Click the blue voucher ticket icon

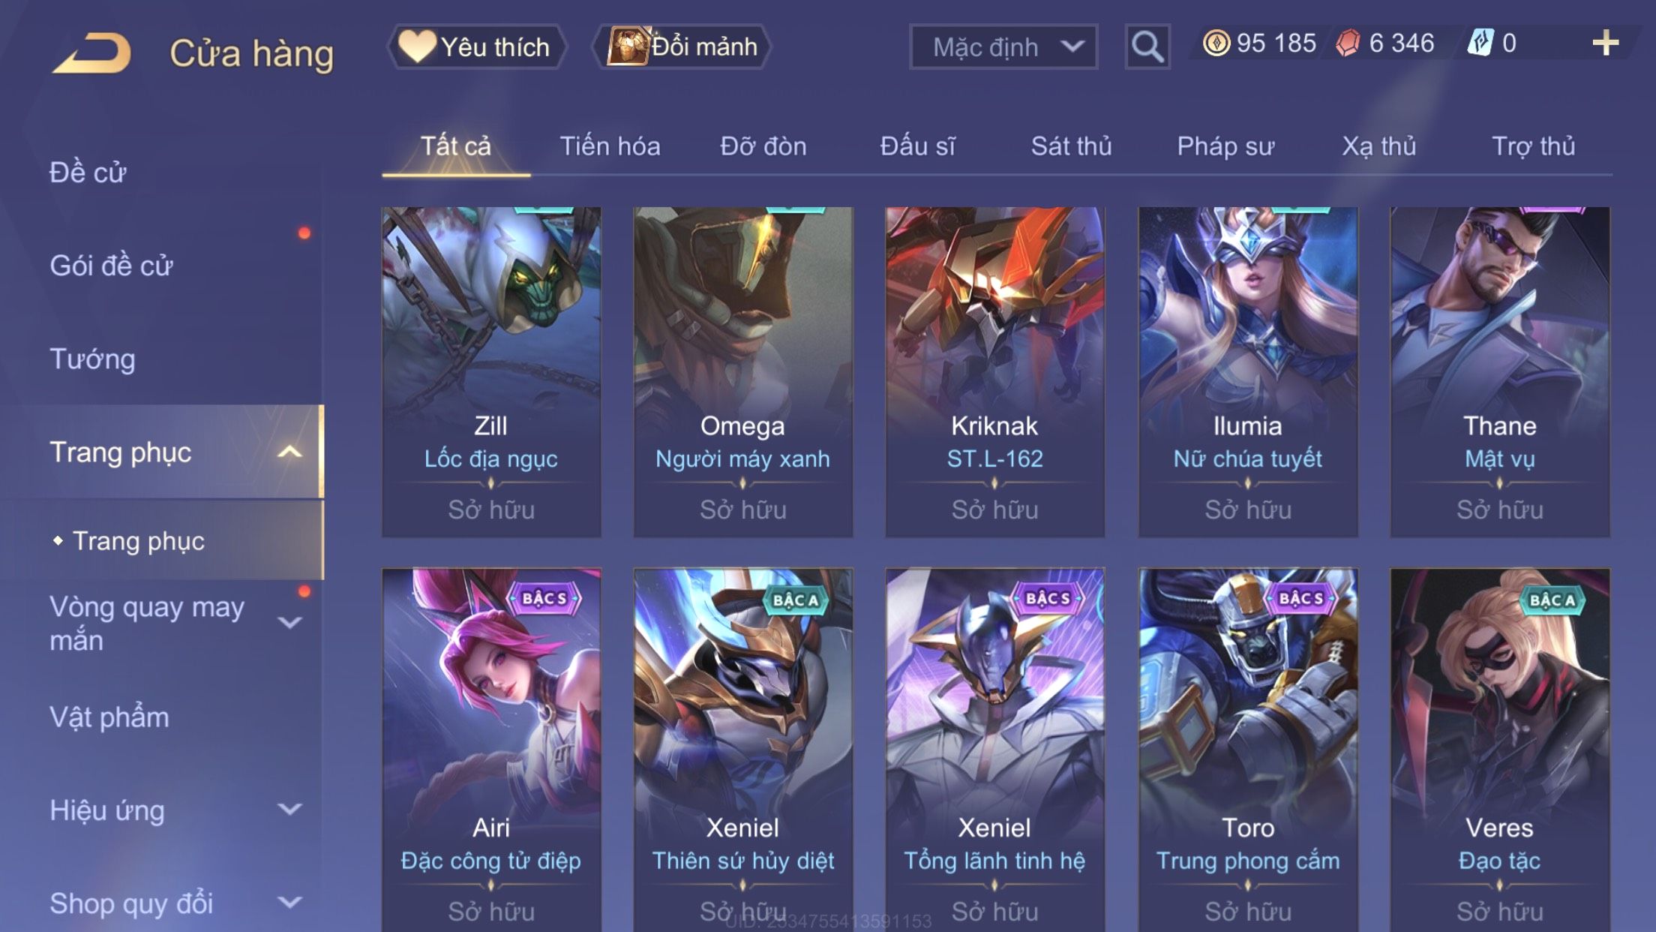coord(1480,43)
